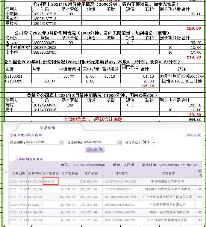Click the 交易日期 column header

[x=19, y=173]
